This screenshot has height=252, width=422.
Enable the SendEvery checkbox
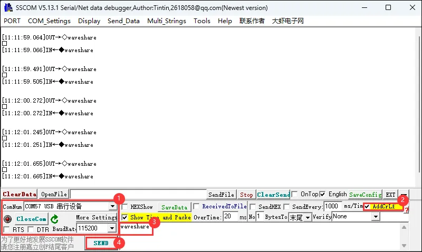(287, 207)
